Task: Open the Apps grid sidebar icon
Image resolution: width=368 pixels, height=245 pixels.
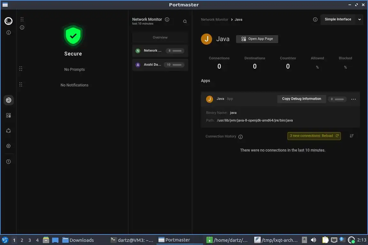Action: pyautogui.click(x=8, y=115)
